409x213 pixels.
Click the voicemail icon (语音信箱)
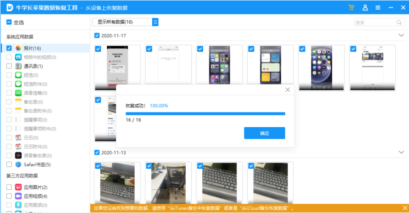(18, 93)
